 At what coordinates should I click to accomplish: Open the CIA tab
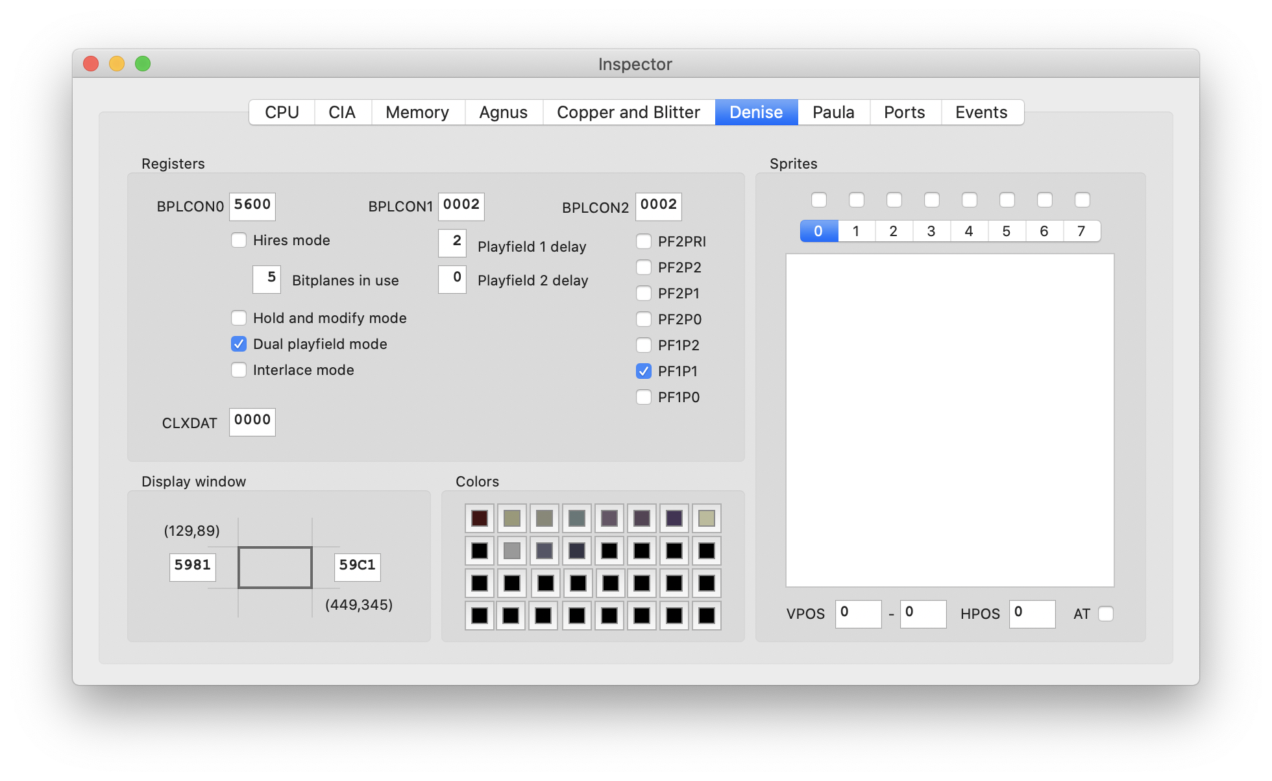pyautogui.click(x=342, y=112)
